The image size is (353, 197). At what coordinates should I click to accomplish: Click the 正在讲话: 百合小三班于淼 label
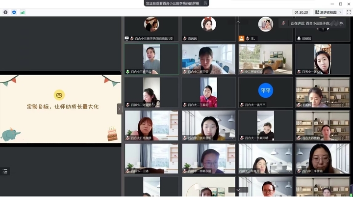[x=310, y=23]
